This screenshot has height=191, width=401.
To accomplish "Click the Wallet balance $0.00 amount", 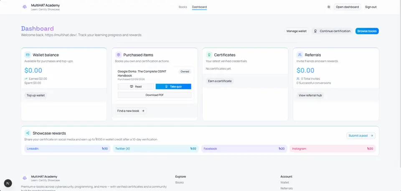I will [x=33, y=70].
